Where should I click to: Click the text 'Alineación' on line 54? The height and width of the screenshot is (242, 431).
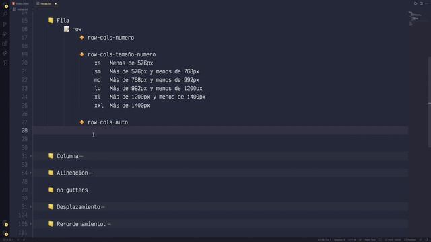pyautogui.click(x=72, y=173)
